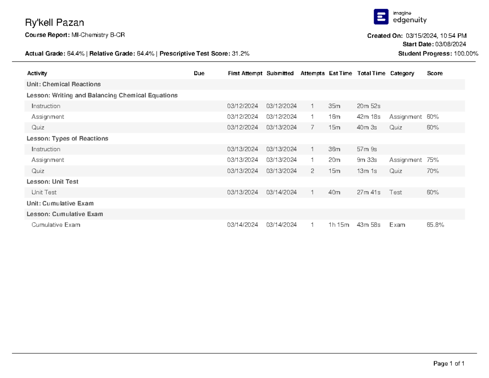Click the Course Report MI-Chemistry B-CR title
This screenshot has height=378, width=489.
click(x=76, y=35)
